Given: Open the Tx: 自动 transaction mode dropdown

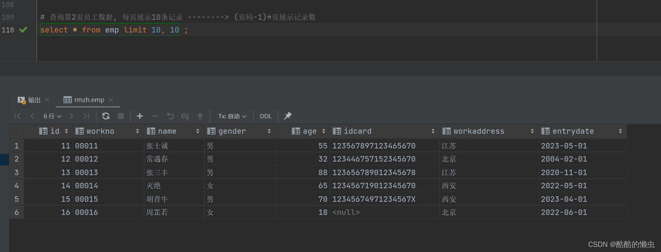Looking at the screenshot, I should pos(232,116).
